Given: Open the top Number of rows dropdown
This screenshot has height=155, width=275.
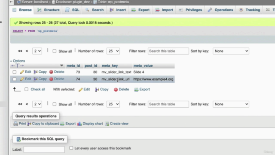Looking at the screenshot, I should click(x=113, y=51).
